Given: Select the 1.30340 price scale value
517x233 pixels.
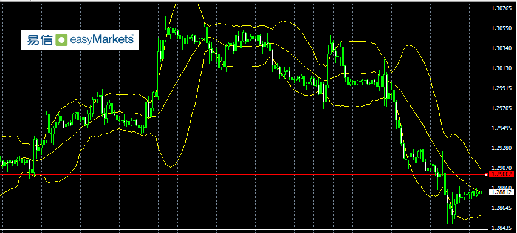Looking at the screenshot, I should (501, 48).
